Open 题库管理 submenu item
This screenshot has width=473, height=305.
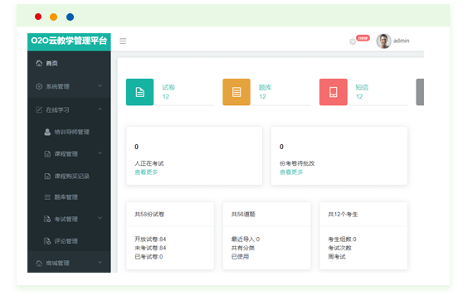click(66, 197)
